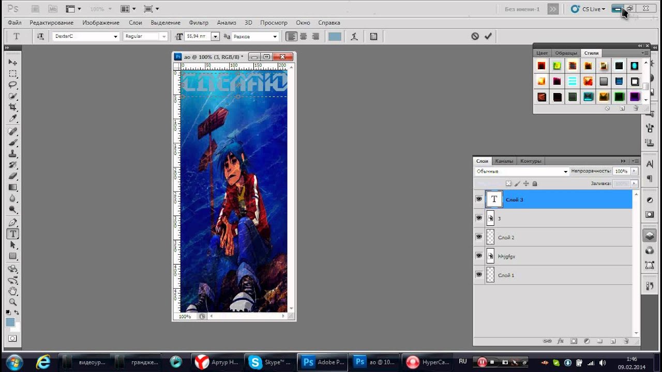Screen dimensions: 662x372
Task: Toggle lock all for layer
Action: [x=535, y=183]
